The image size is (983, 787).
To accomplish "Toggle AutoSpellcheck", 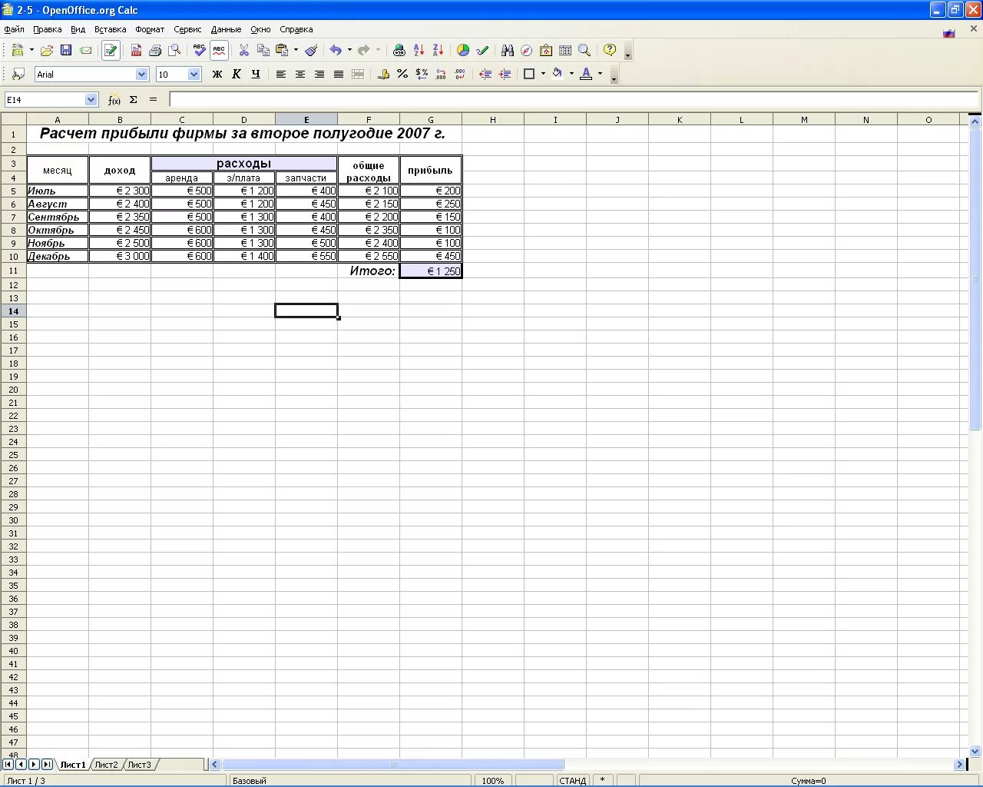I will tap(219, 50).
